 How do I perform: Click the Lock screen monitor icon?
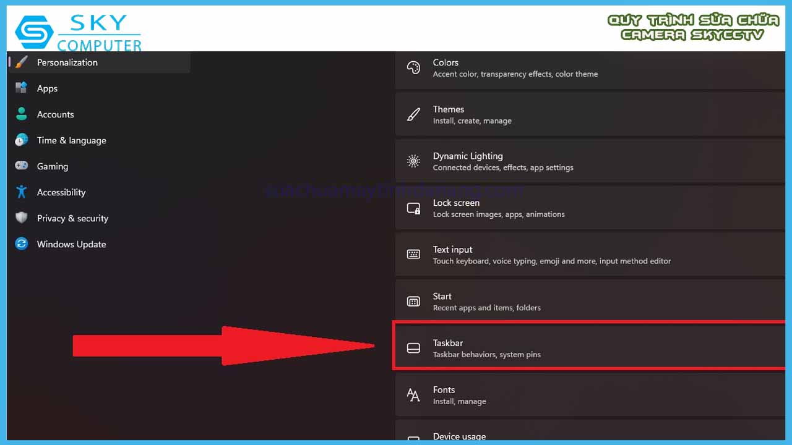(413, 208)
